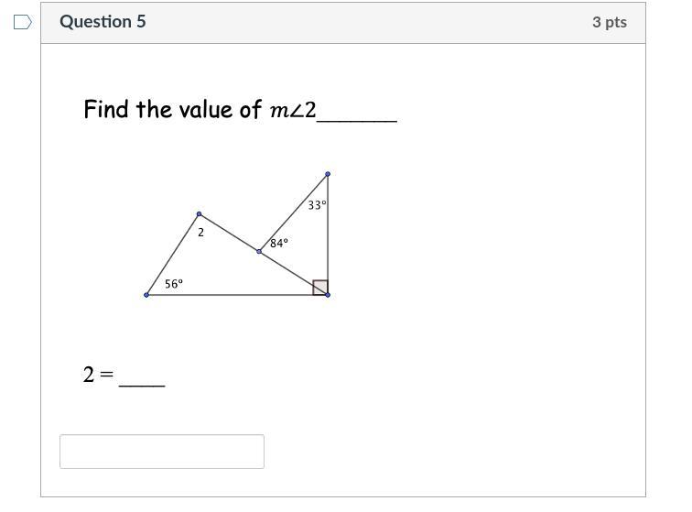This screenshot has width=692, height=512.
Task: Flag Question 5 using the bookmark icon
Action: (23, 22)
